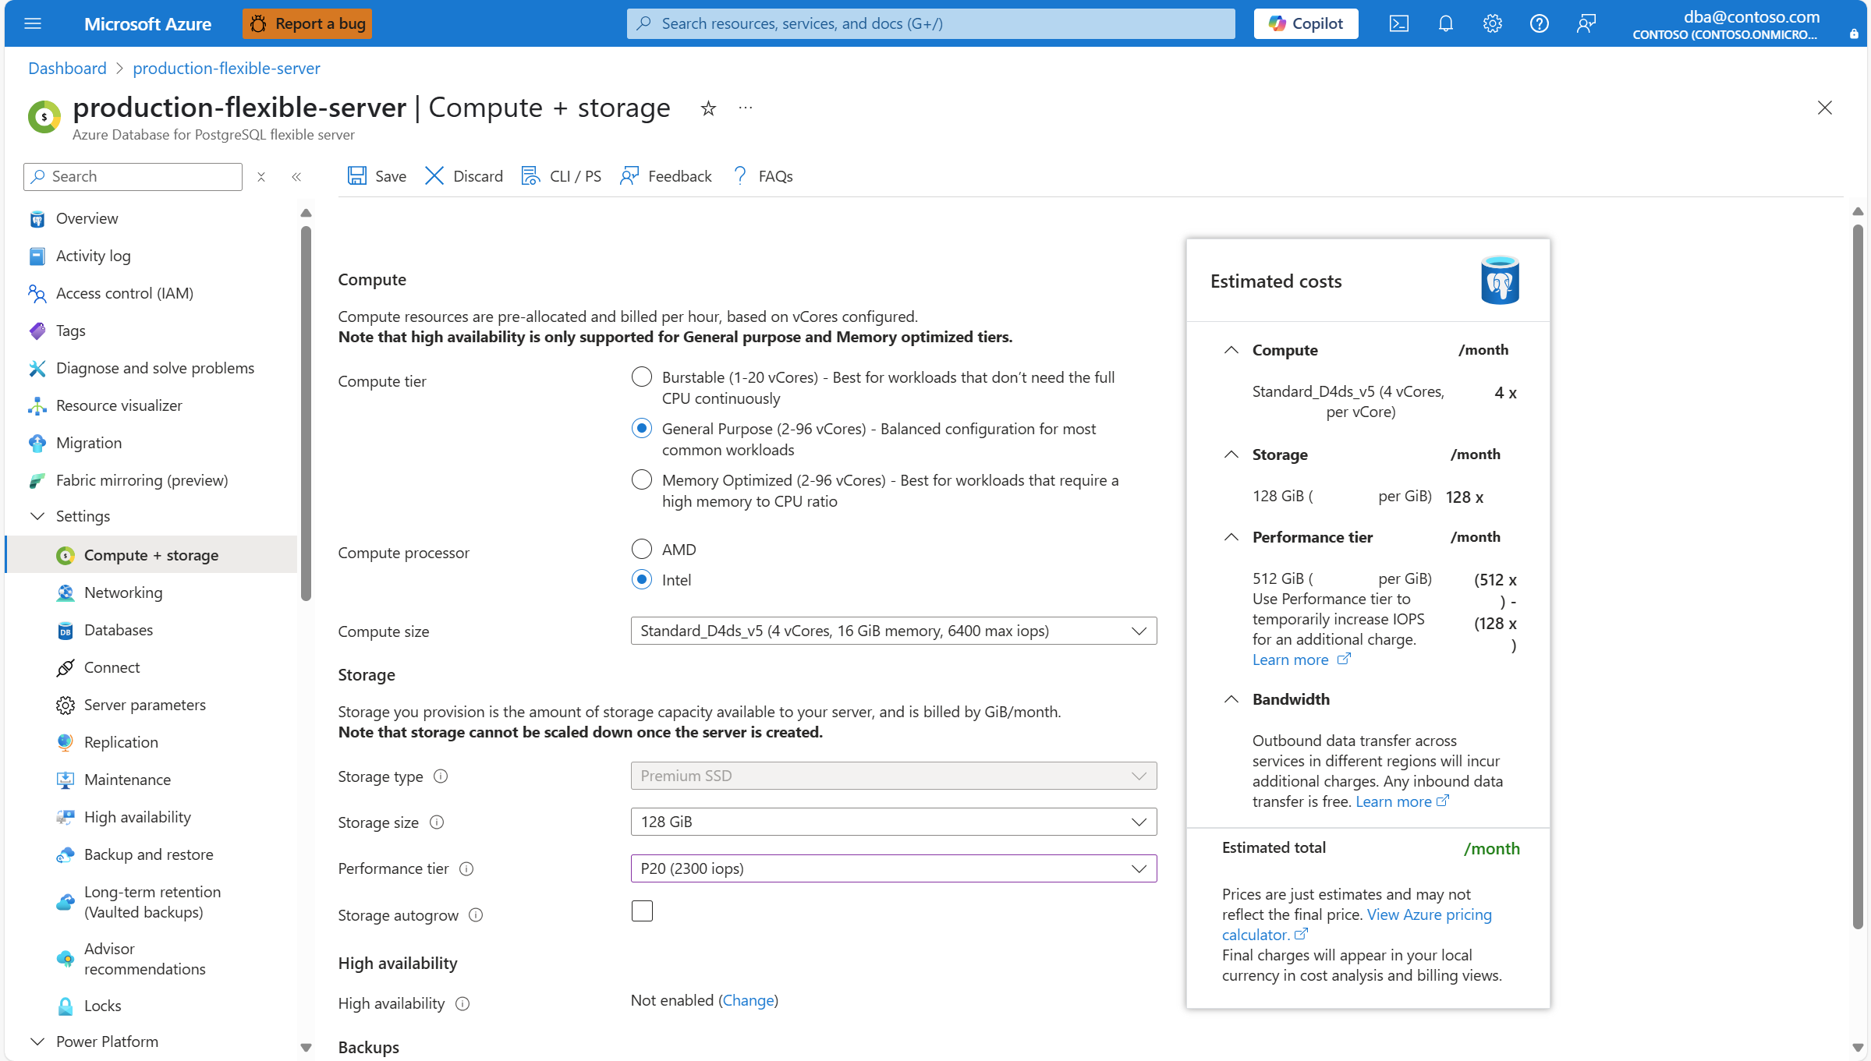1871x1061 pixels.
Task: Show info tooltip for Storage autogrow
Action: click(x=476, y=915)
